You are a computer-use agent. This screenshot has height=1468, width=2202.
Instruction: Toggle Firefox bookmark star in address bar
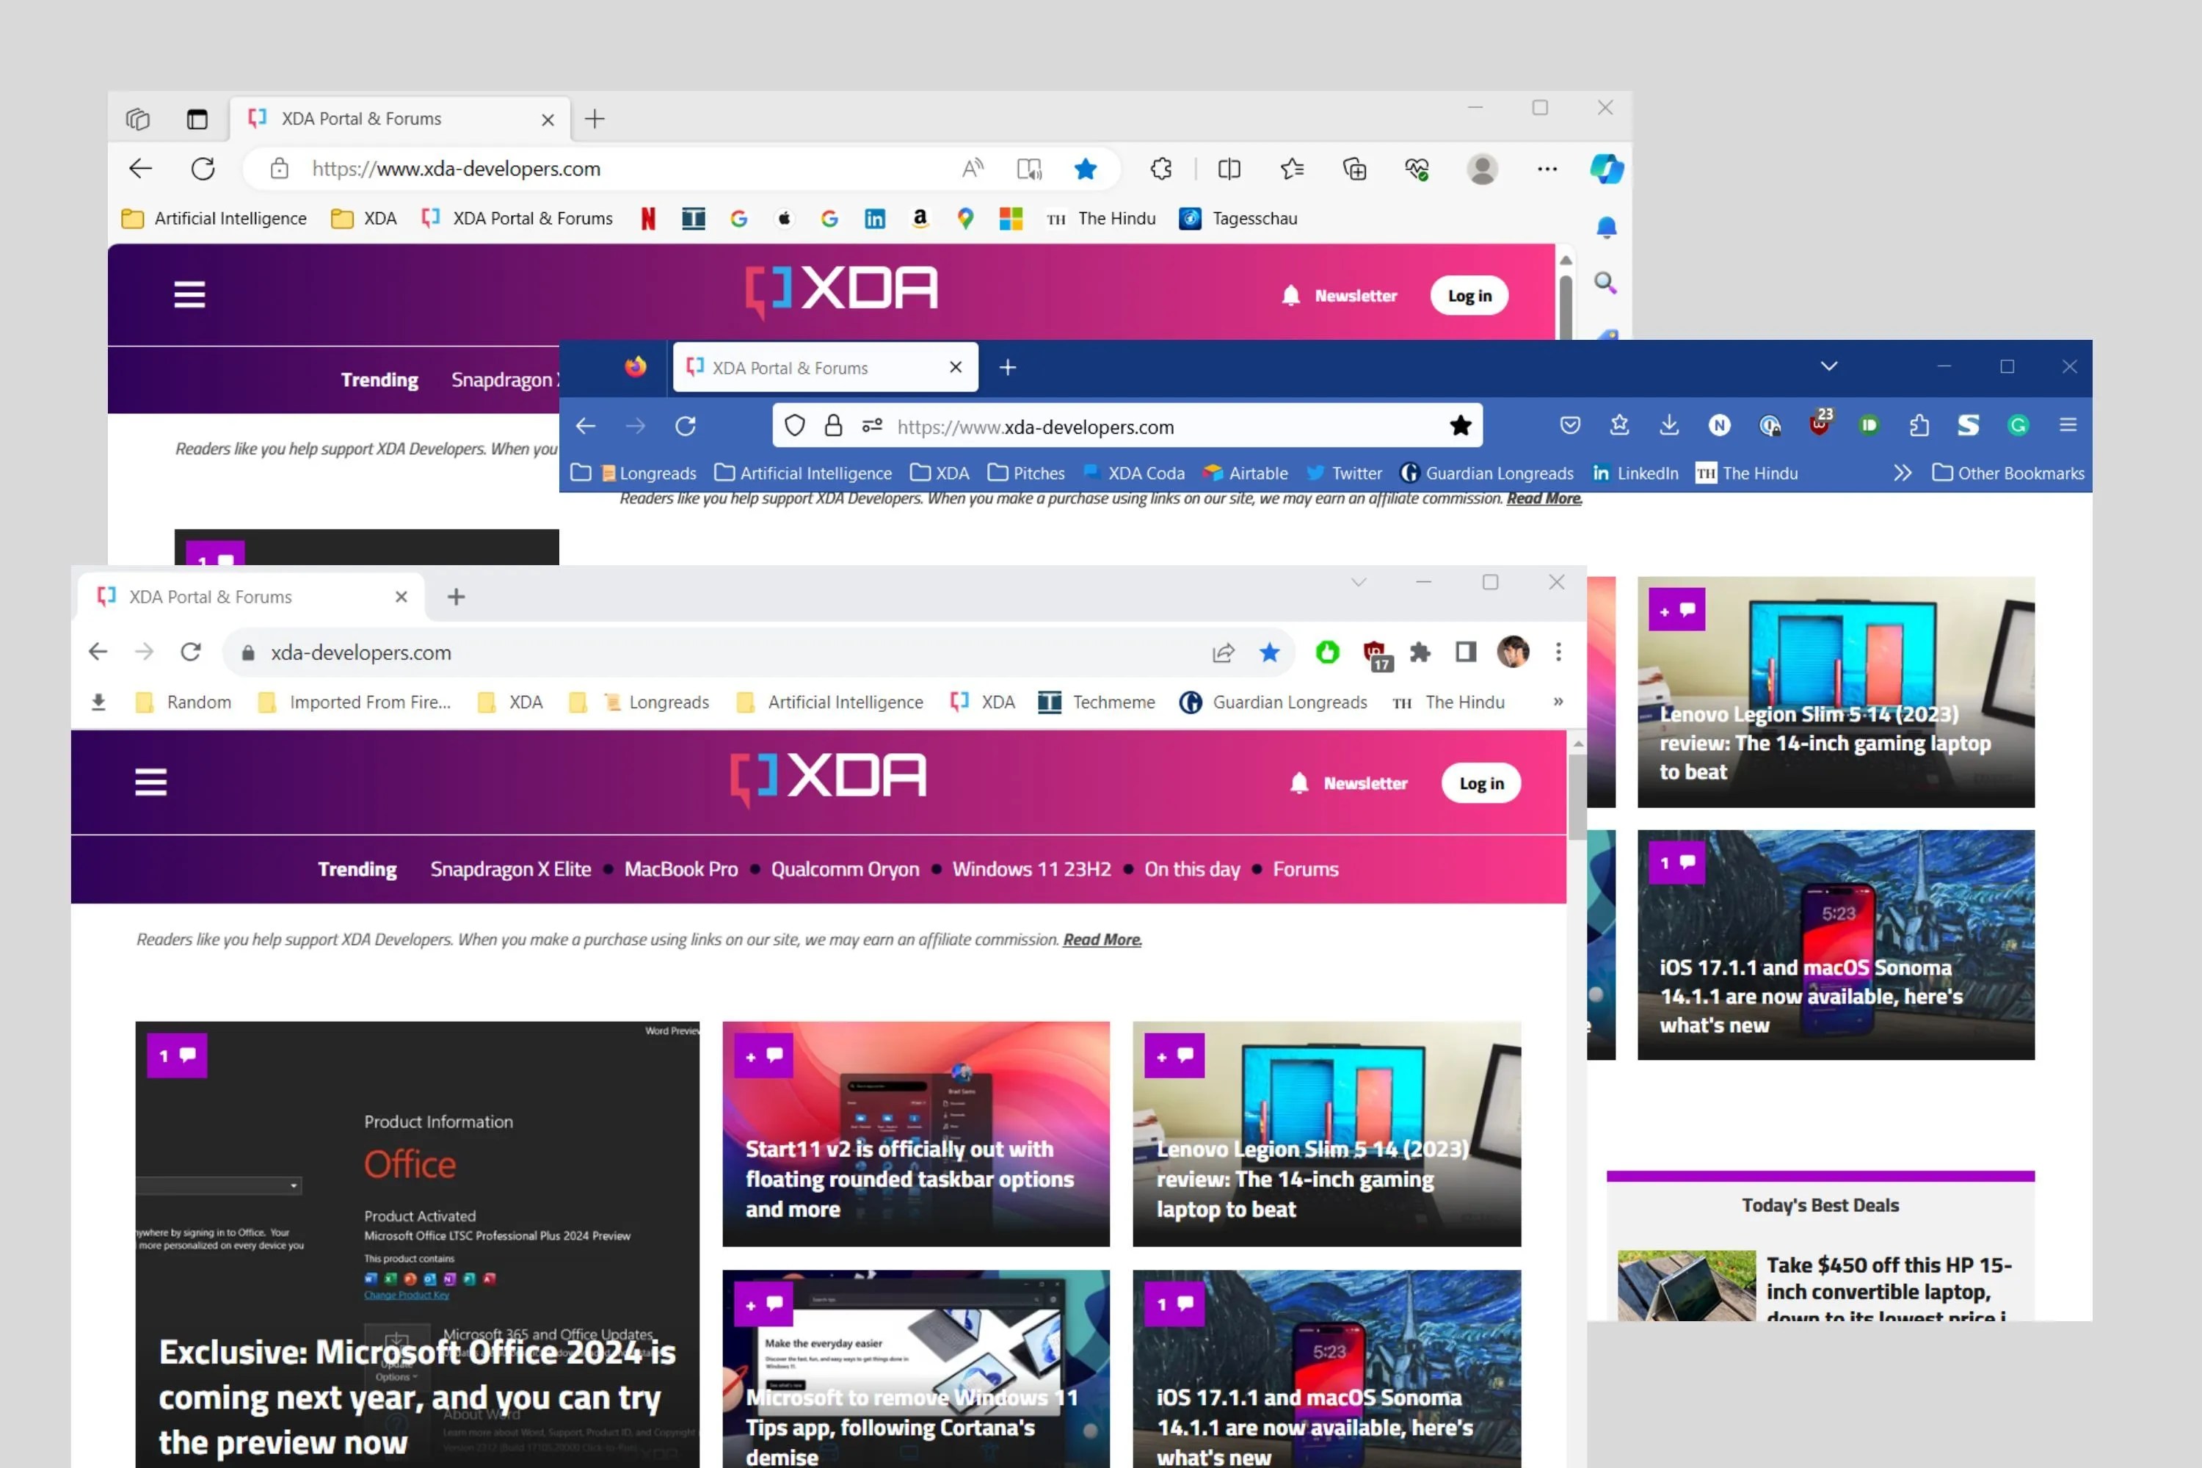[1460, 427]
